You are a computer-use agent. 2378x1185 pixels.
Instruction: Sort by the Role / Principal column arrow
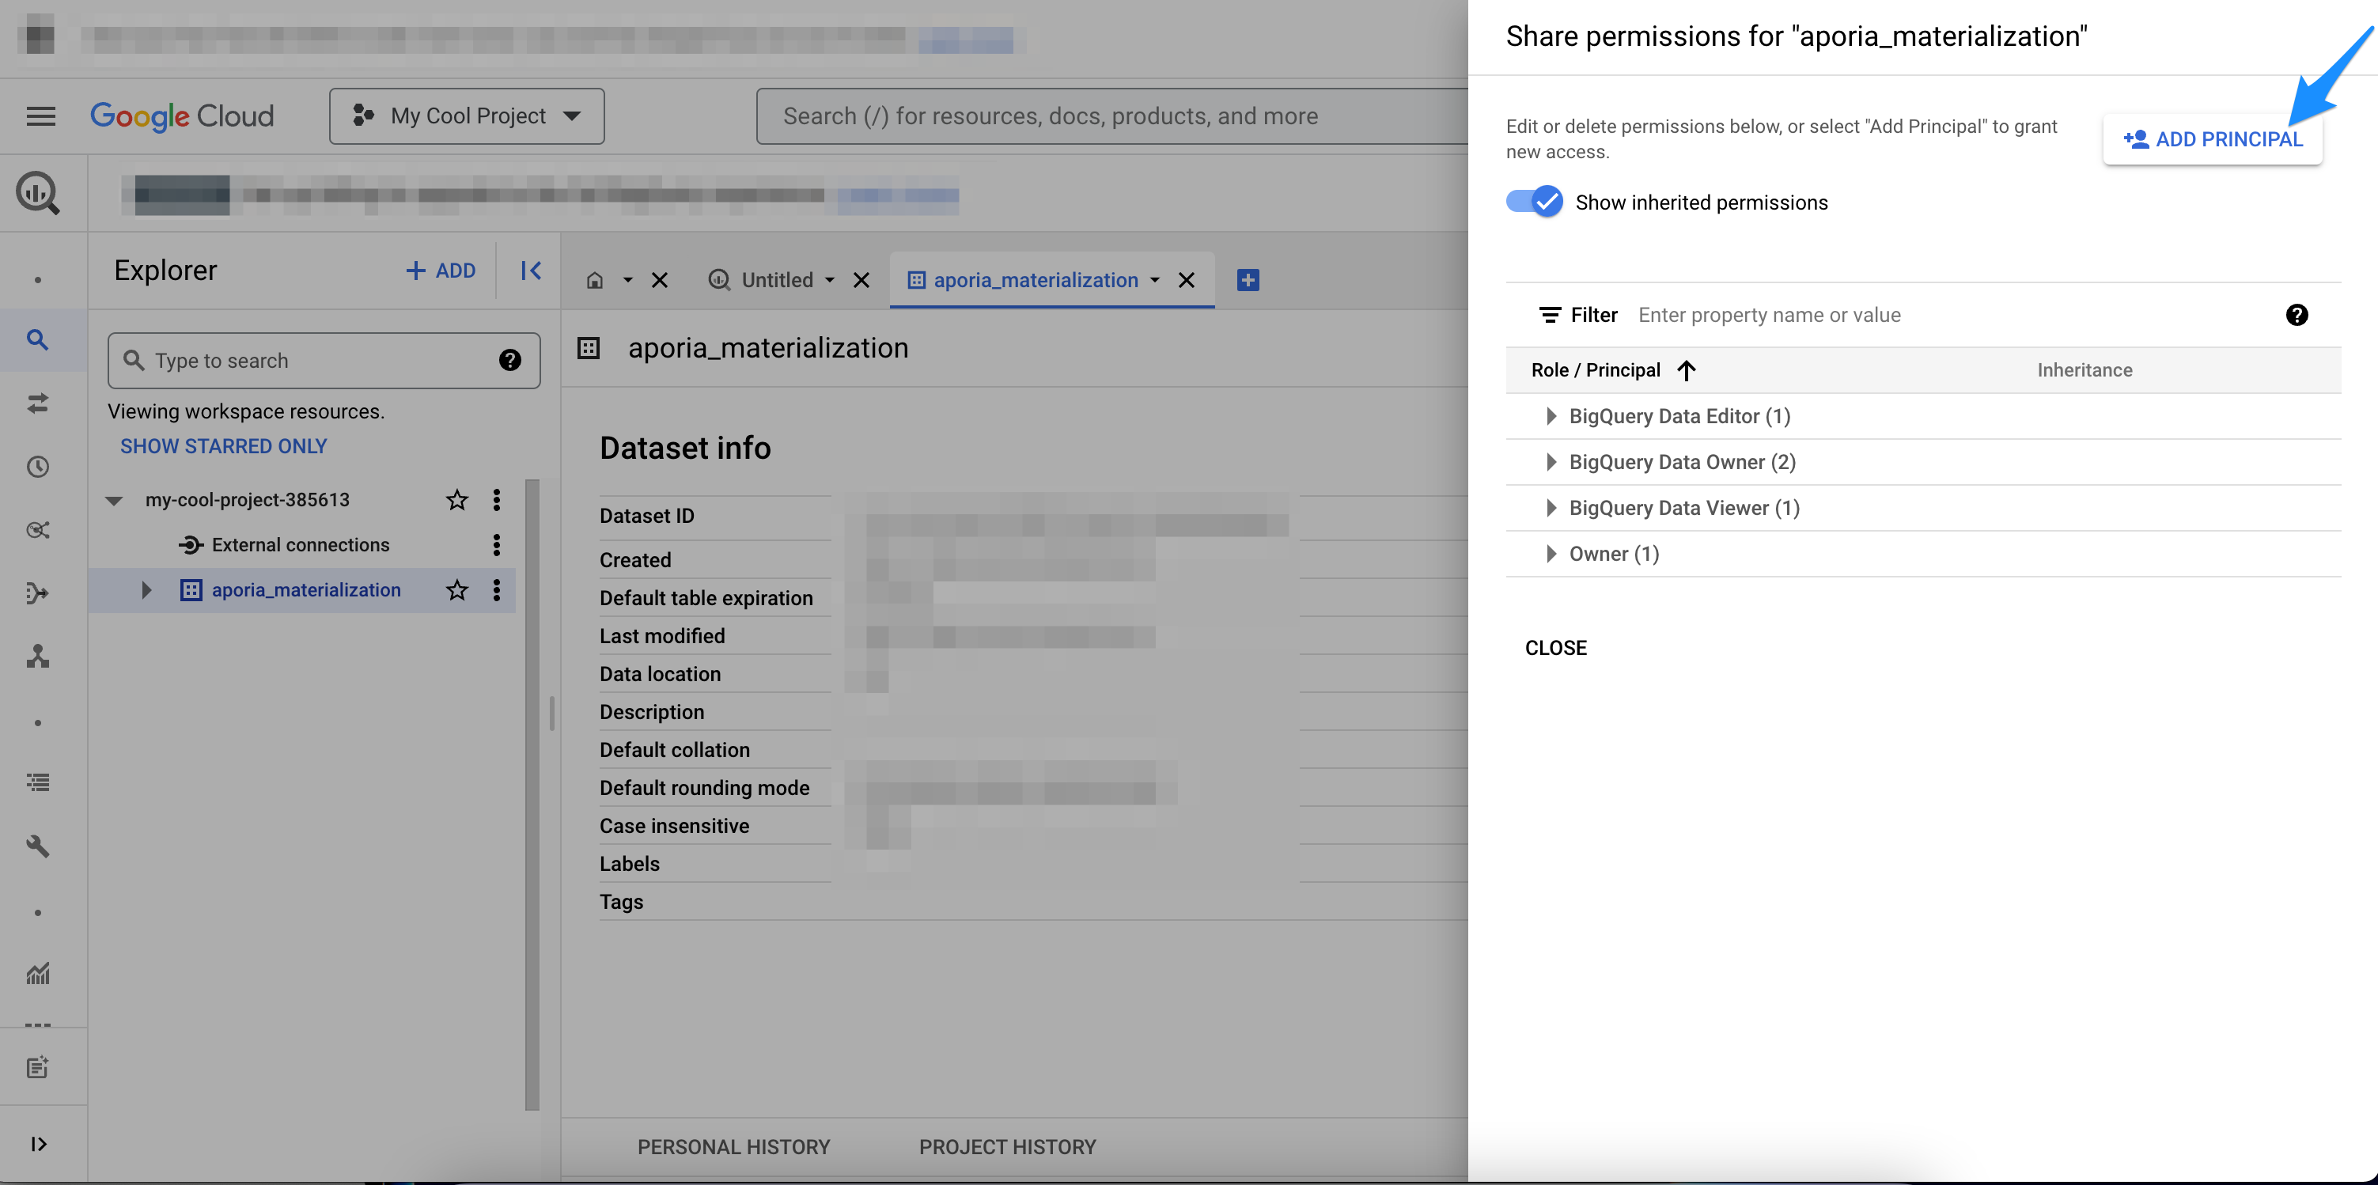coord(1686,370)
